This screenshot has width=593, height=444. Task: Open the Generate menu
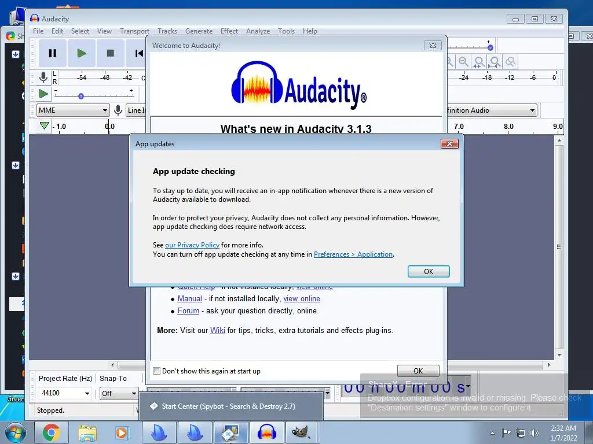click(199, 31)
